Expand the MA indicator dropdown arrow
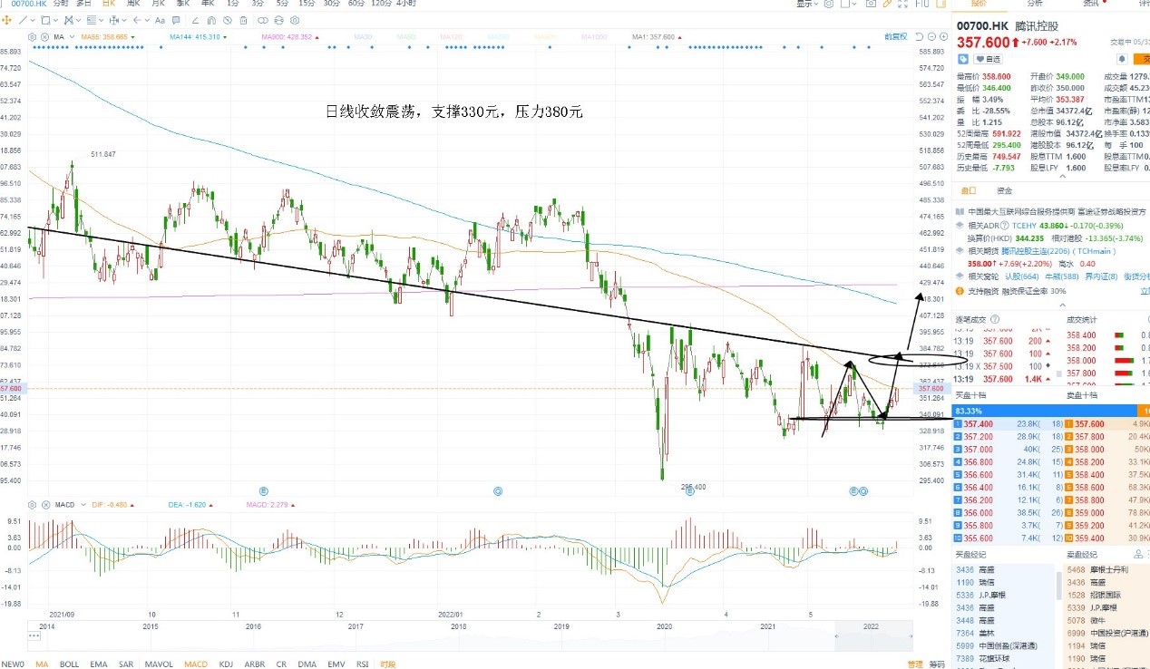This screenshot has height=669, width=1150. point(72,37)
